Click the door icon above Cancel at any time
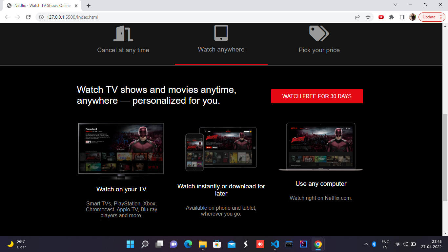 [x=123, y=33]
